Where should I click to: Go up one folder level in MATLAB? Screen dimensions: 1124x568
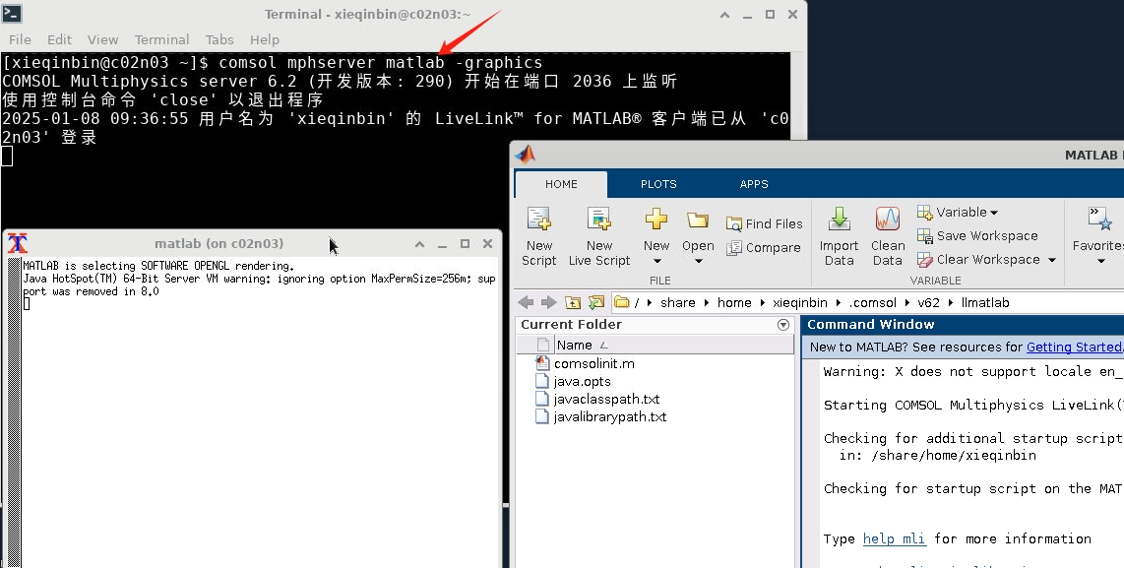point(572,302)
